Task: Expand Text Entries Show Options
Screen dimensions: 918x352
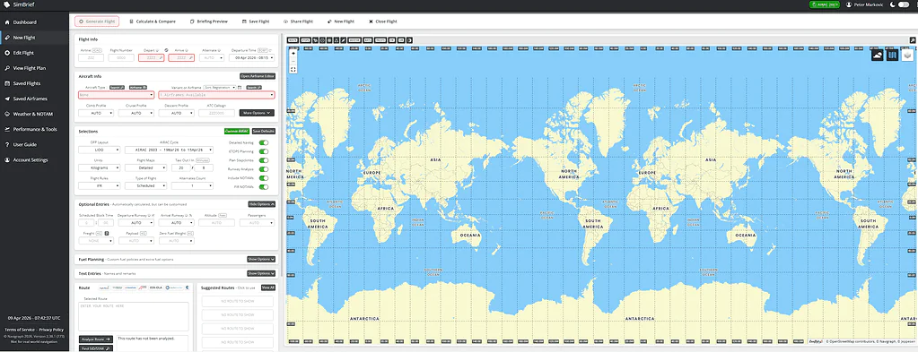Action: [261, 273]
